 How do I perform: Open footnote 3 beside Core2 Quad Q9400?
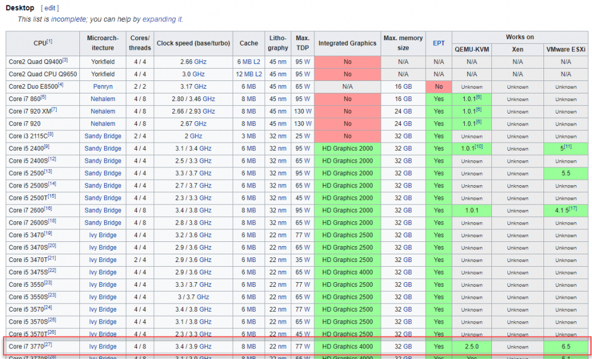click(x=65, y=60)
